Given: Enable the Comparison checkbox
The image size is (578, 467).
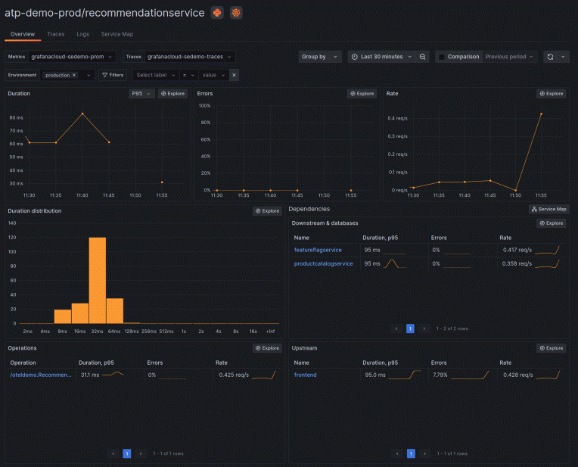Looking at the screenshot, I should coord(442,57).
